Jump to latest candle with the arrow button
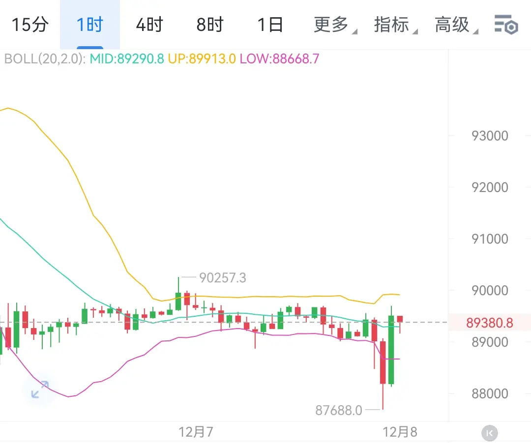 pyautogui.click(x=490, y=433)
